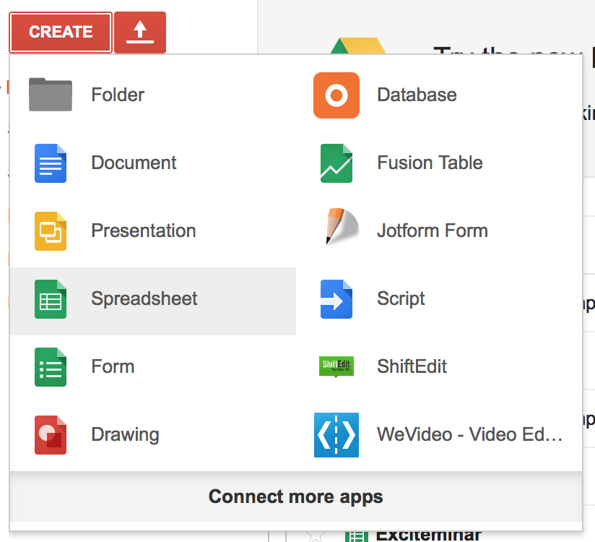Select the ShiftEdit menu label

click(412, 366)
